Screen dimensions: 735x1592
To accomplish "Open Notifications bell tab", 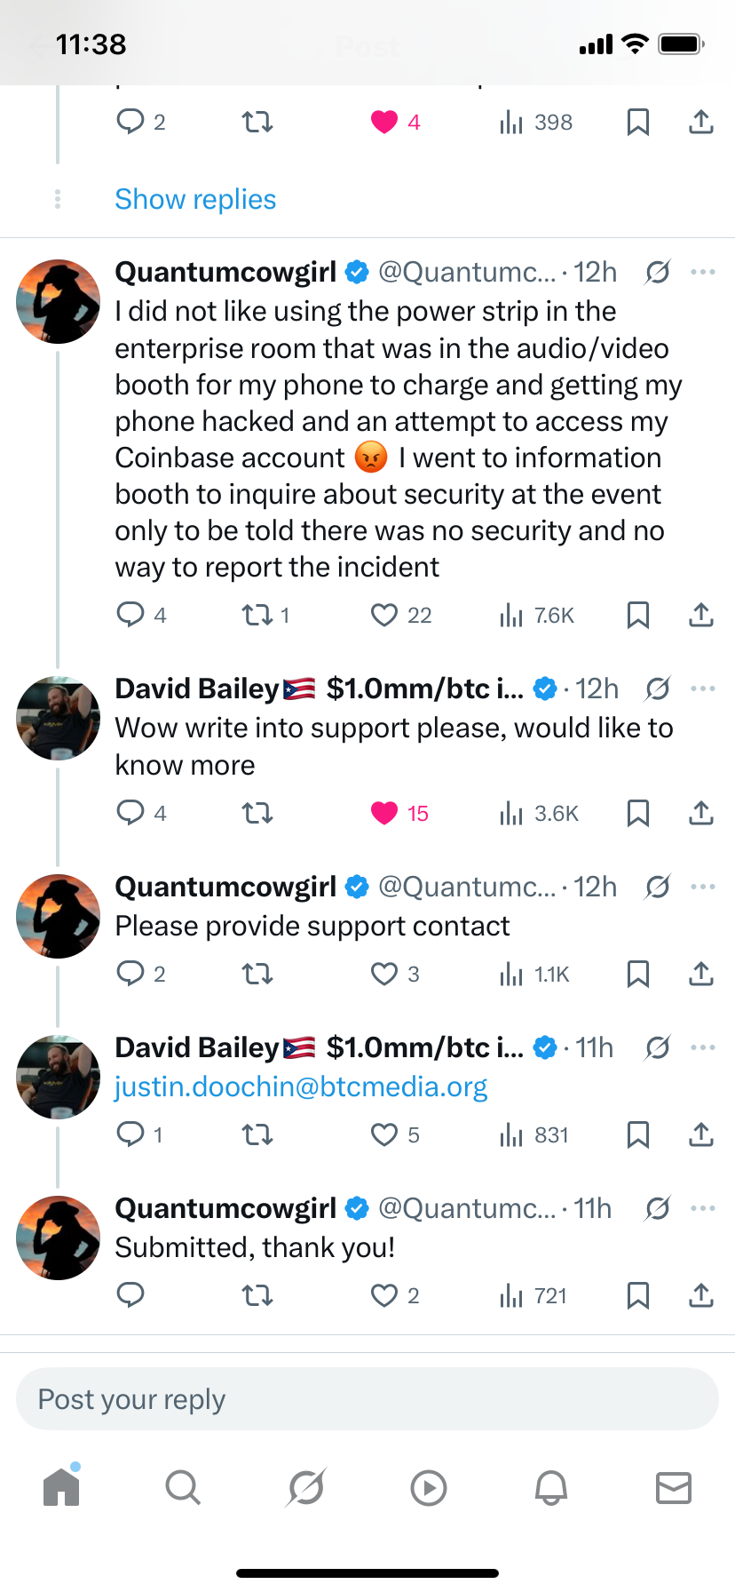I will pyautogui.click(x=550, y=1487).
